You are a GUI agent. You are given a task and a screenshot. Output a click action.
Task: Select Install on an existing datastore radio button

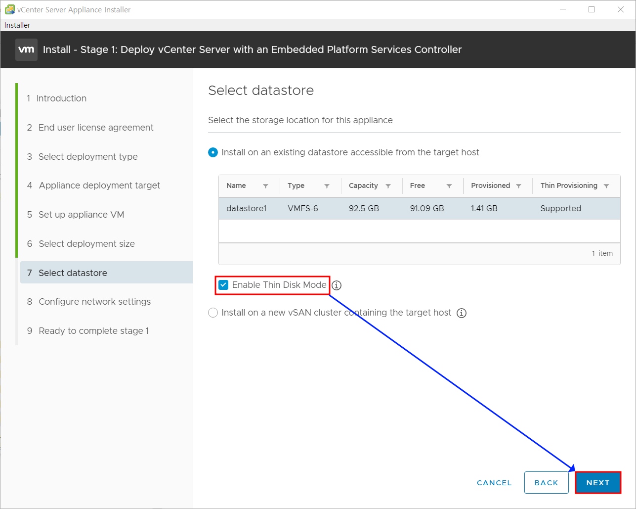(213, 152)
